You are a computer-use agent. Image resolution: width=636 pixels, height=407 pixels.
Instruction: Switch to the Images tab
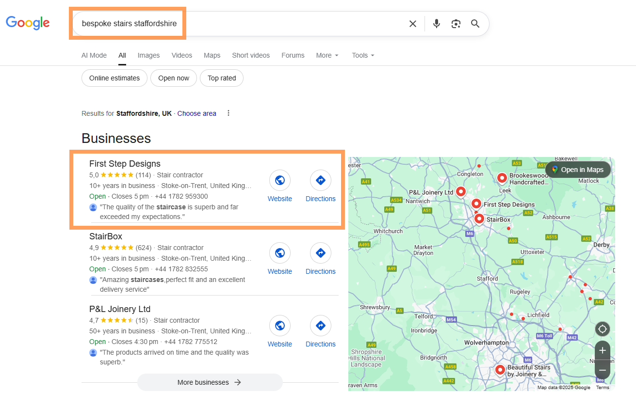click(148, 55)
